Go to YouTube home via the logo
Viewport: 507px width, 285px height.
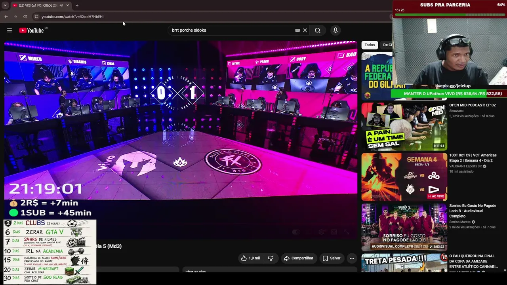pyautogui.click(x=32, y=30)
